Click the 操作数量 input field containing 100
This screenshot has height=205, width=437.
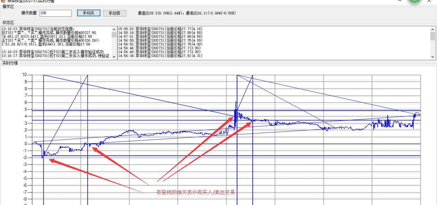tap(56, 13)
